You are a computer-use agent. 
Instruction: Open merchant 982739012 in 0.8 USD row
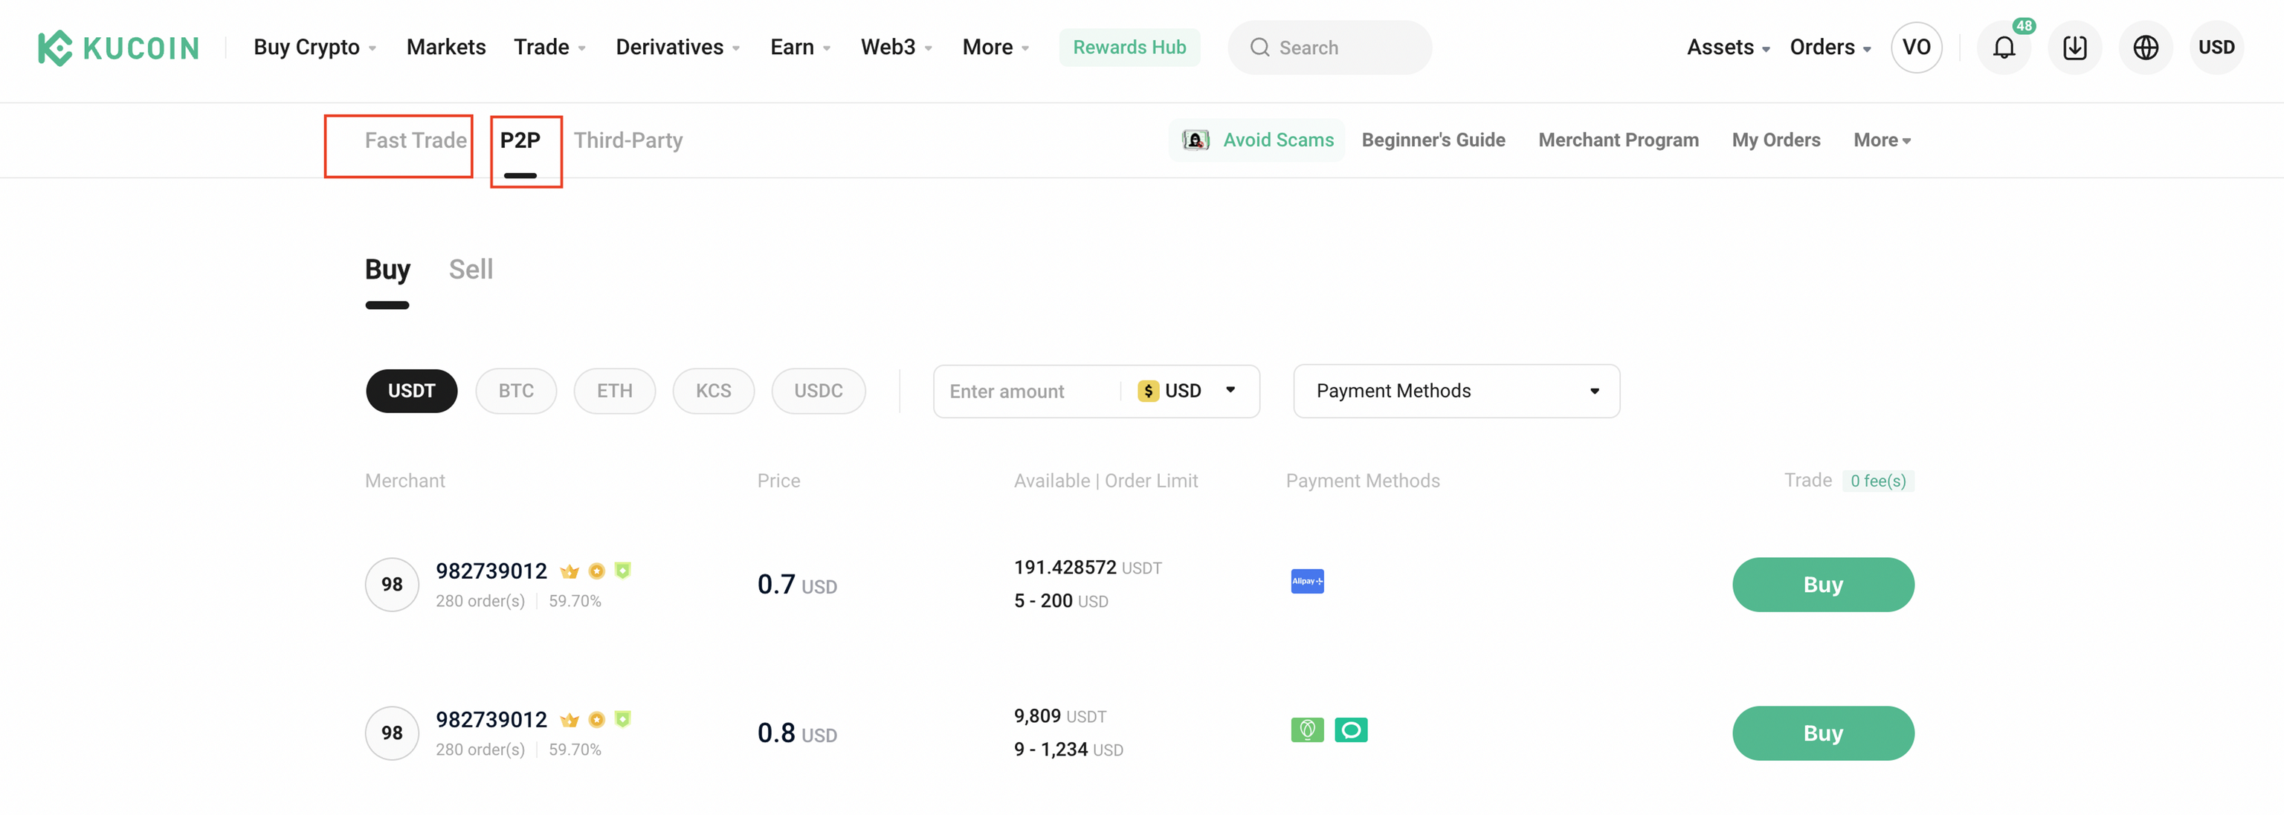(491, 720)
